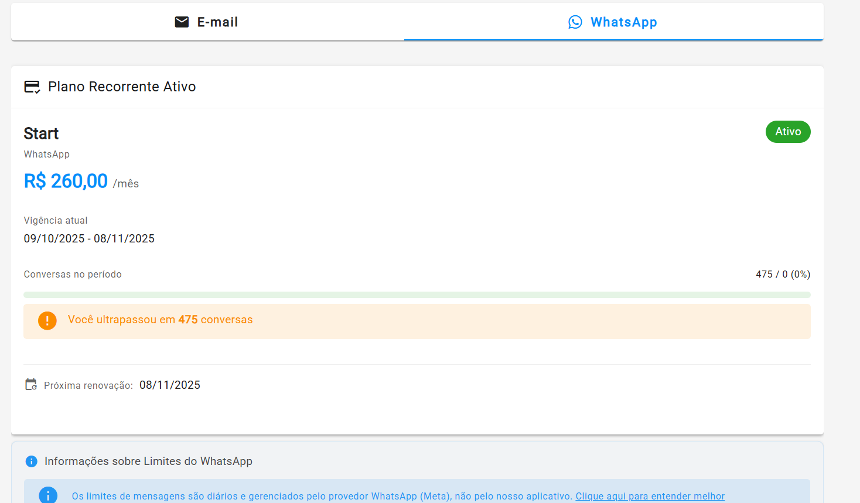Click the next renewal date 08/11/2025
The image size is (860, 503).
(x=170, y=385)
